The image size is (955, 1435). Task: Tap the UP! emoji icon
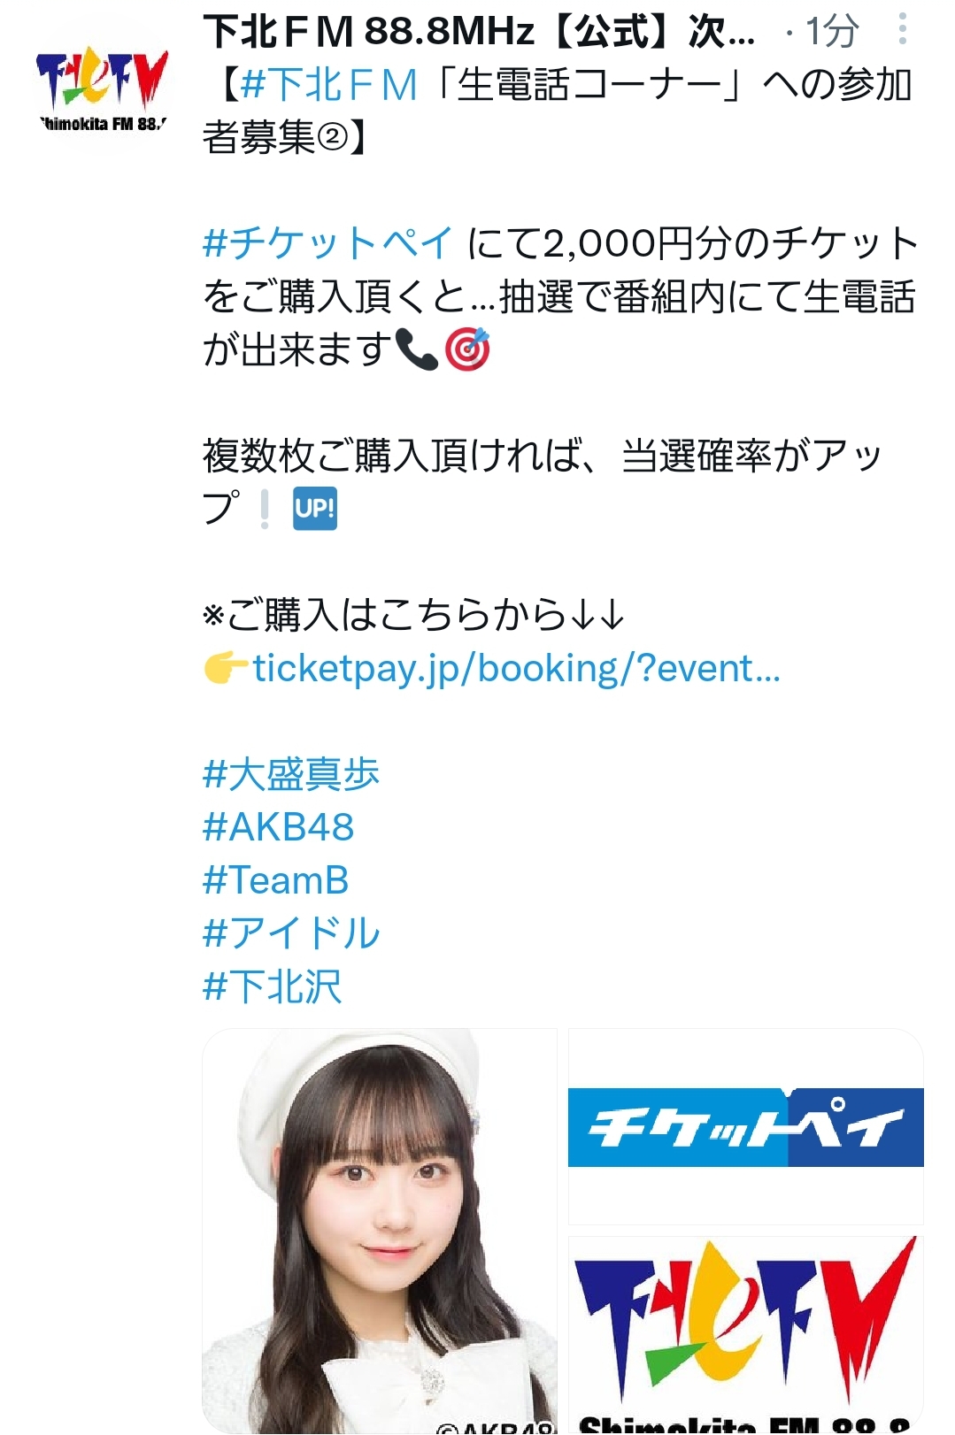(315, 509)
